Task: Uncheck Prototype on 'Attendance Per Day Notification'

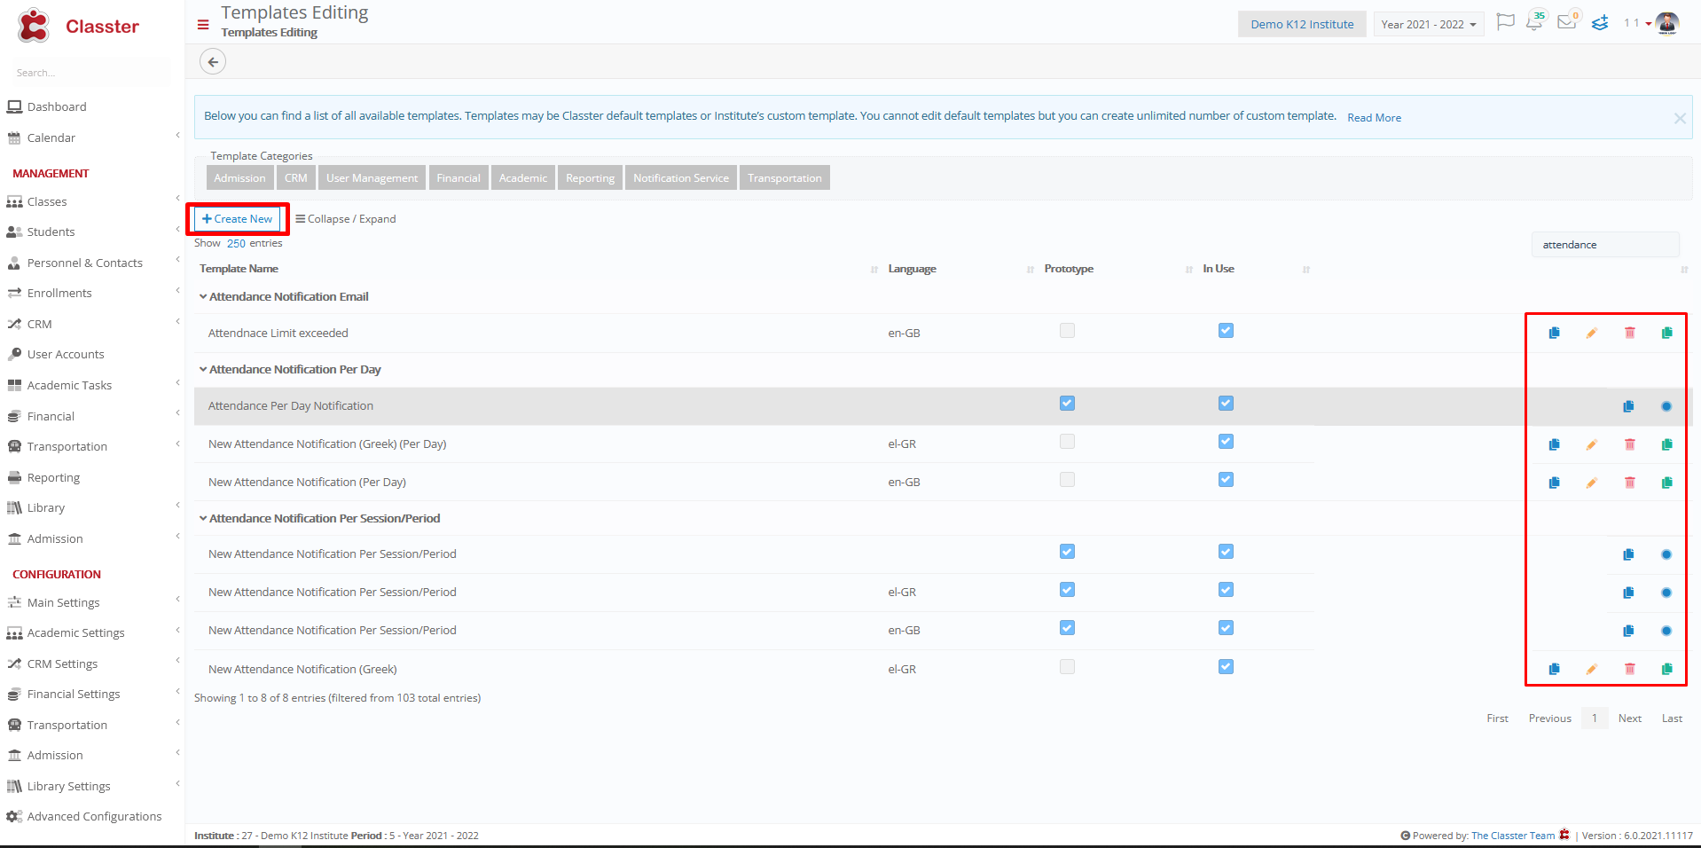Action: [1067, 404]
